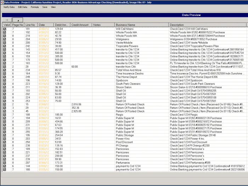Toggle Valid checkbox for Total Wine And More row
Image resolution: width=248 pixels, height=186 pixels.
coord(4,70)
